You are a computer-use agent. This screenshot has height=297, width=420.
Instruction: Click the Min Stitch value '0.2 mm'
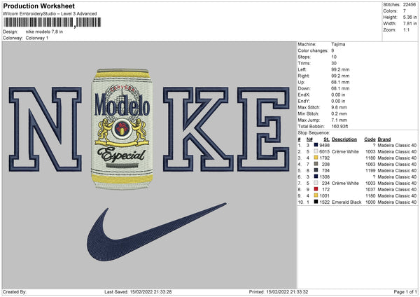[339, 113]
